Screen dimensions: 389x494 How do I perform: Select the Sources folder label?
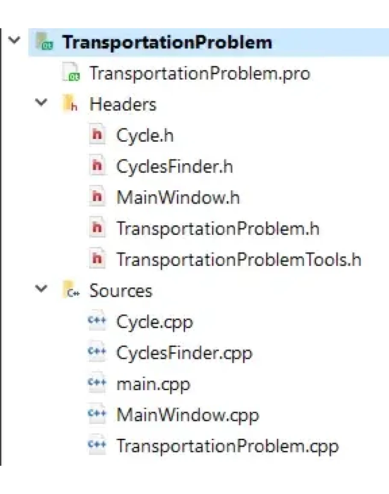121,291
